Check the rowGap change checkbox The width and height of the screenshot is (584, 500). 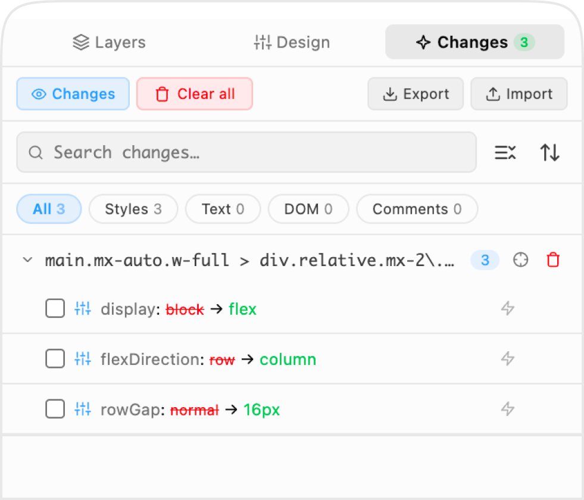55,409
